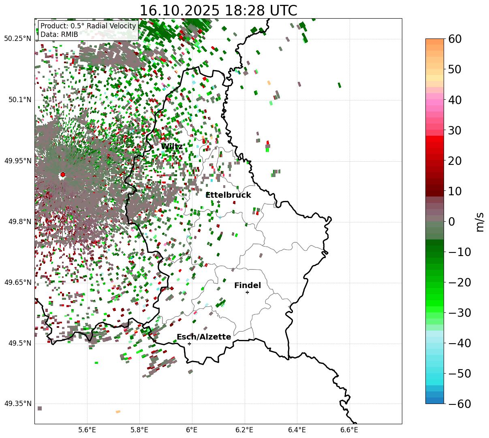The height and width of the screenshot is (438, 489).
Task: Click the colorbar 0 tick label
Action: [452, 221]
